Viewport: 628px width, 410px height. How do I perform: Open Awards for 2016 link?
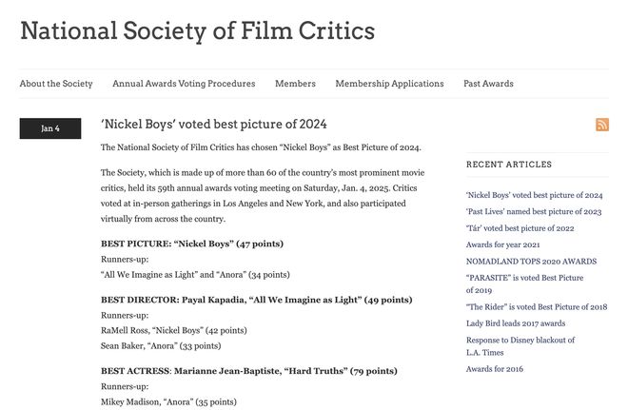point(494,369)
